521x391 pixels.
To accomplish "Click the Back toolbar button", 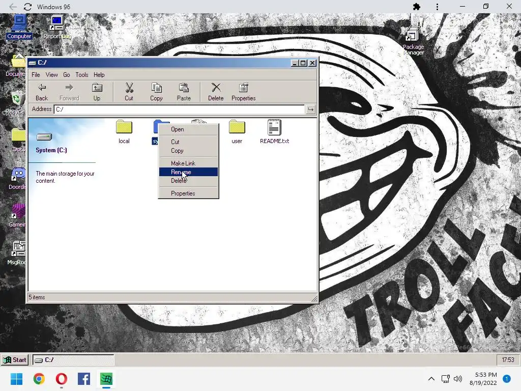I will pos(42,92).
